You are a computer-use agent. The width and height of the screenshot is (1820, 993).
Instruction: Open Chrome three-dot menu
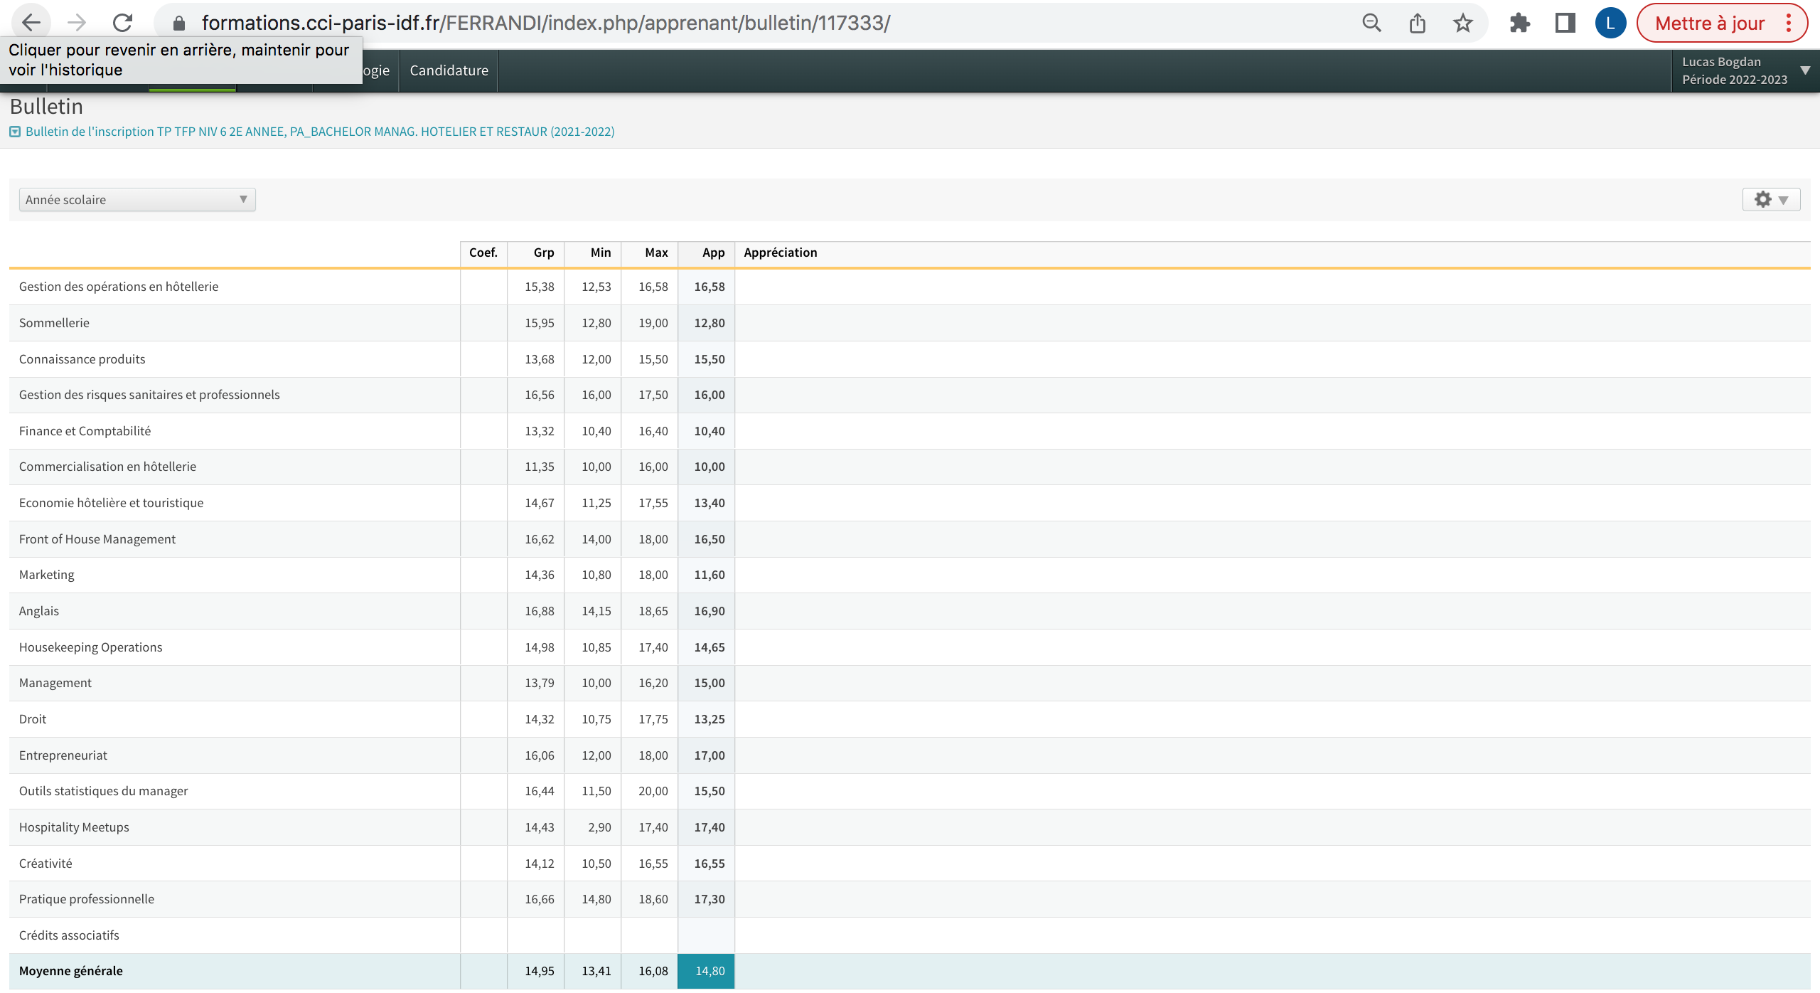pos(1789,23)
